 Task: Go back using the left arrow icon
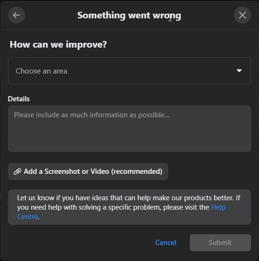pyautogui.click(x=16, y=15)
